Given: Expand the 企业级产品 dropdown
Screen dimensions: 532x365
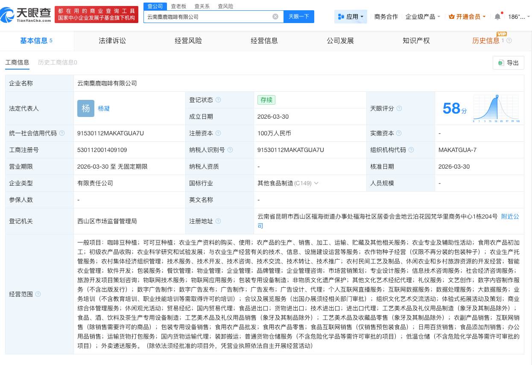Looking at the screenshot, I should 422,17.
